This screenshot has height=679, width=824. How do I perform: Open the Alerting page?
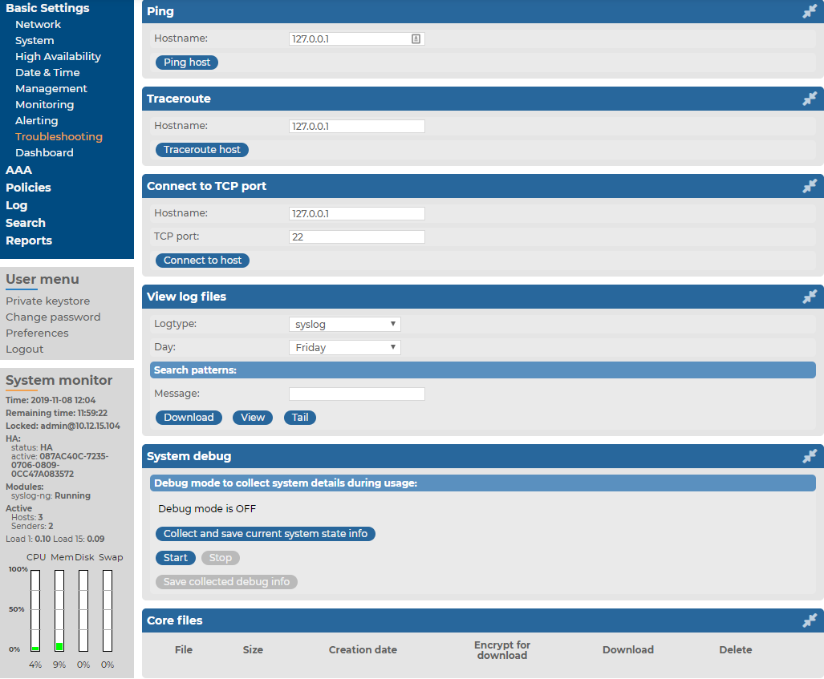click(36, 121)
